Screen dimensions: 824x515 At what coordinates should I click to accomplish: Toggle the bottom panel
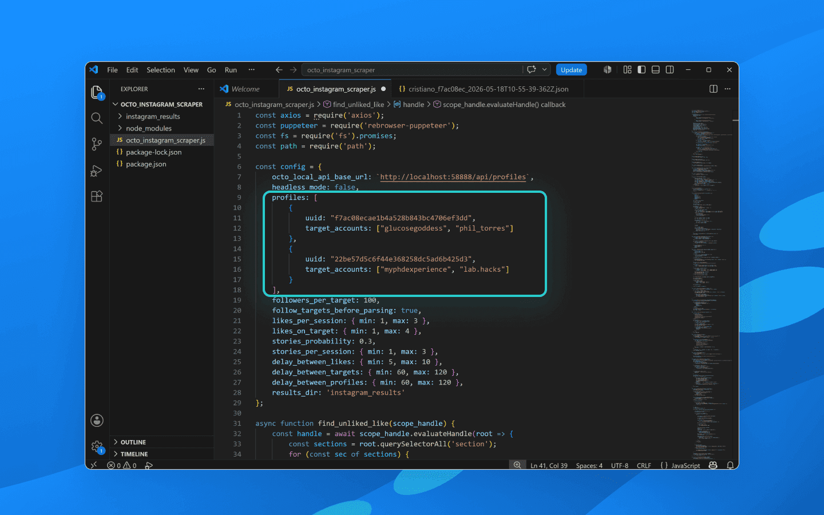[656, 70]
